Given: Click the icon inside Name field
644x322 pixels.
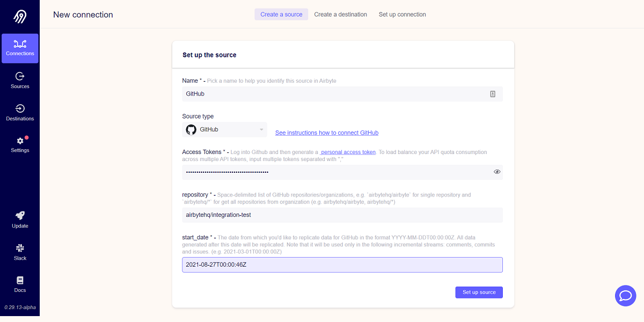Looking at the screenshot, I should pyautogui.click(x=493, y=94).
